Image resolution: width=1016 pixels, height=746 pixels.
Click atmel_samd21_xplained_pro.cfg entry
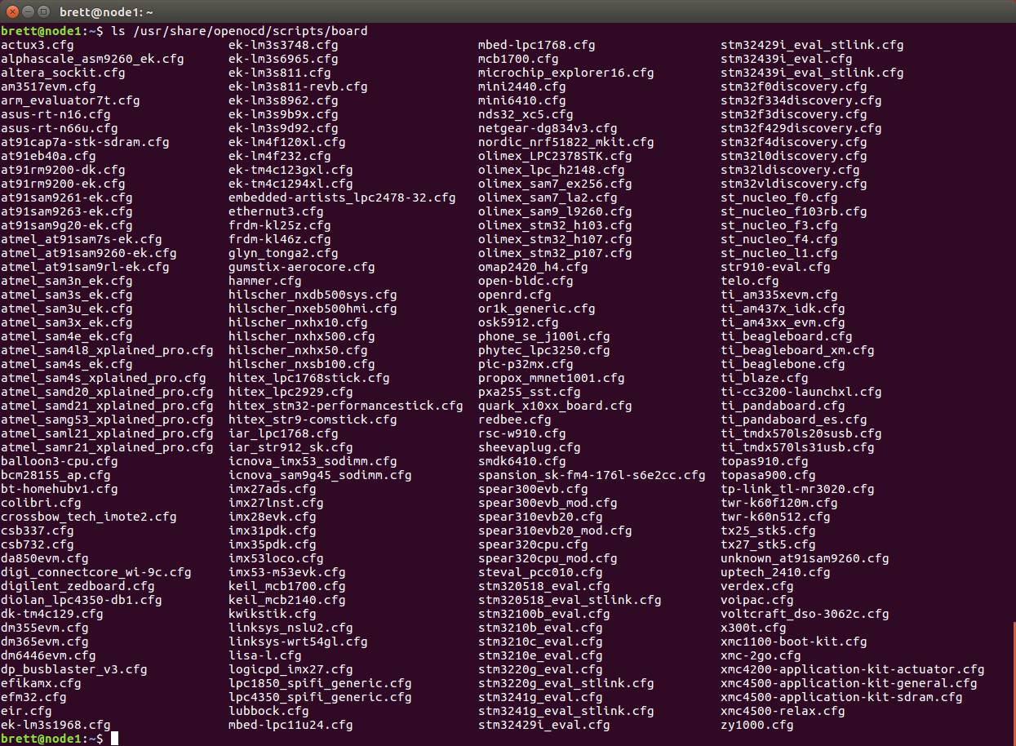click(x=107, y=406)
